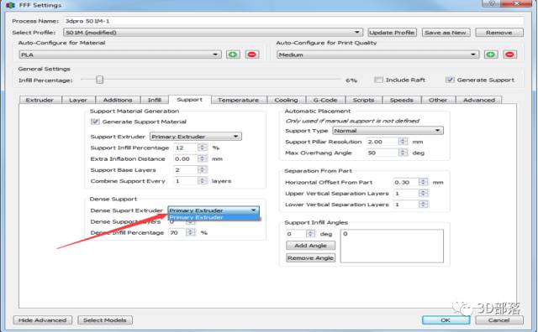
Task: Switch to the Extruder tab
Action: 40,100
